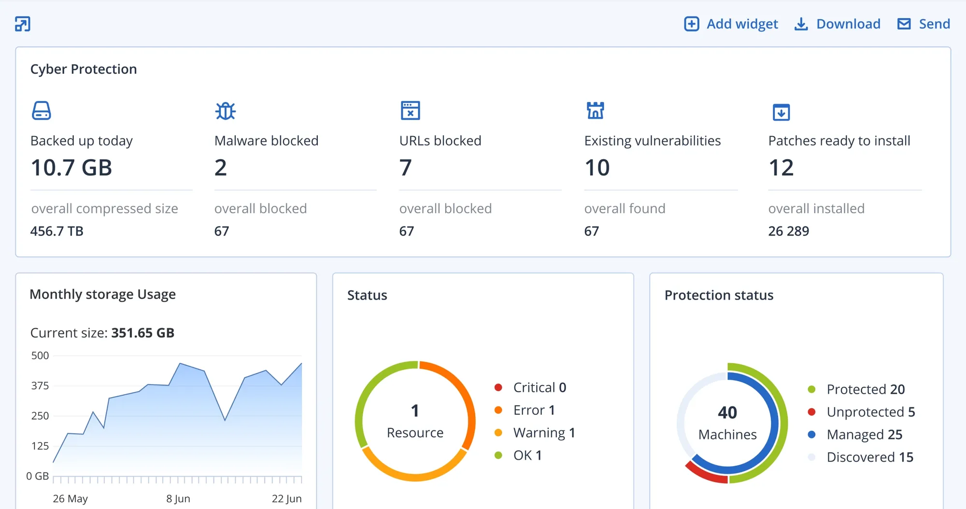Select the malware bug icon

(225, 110)
